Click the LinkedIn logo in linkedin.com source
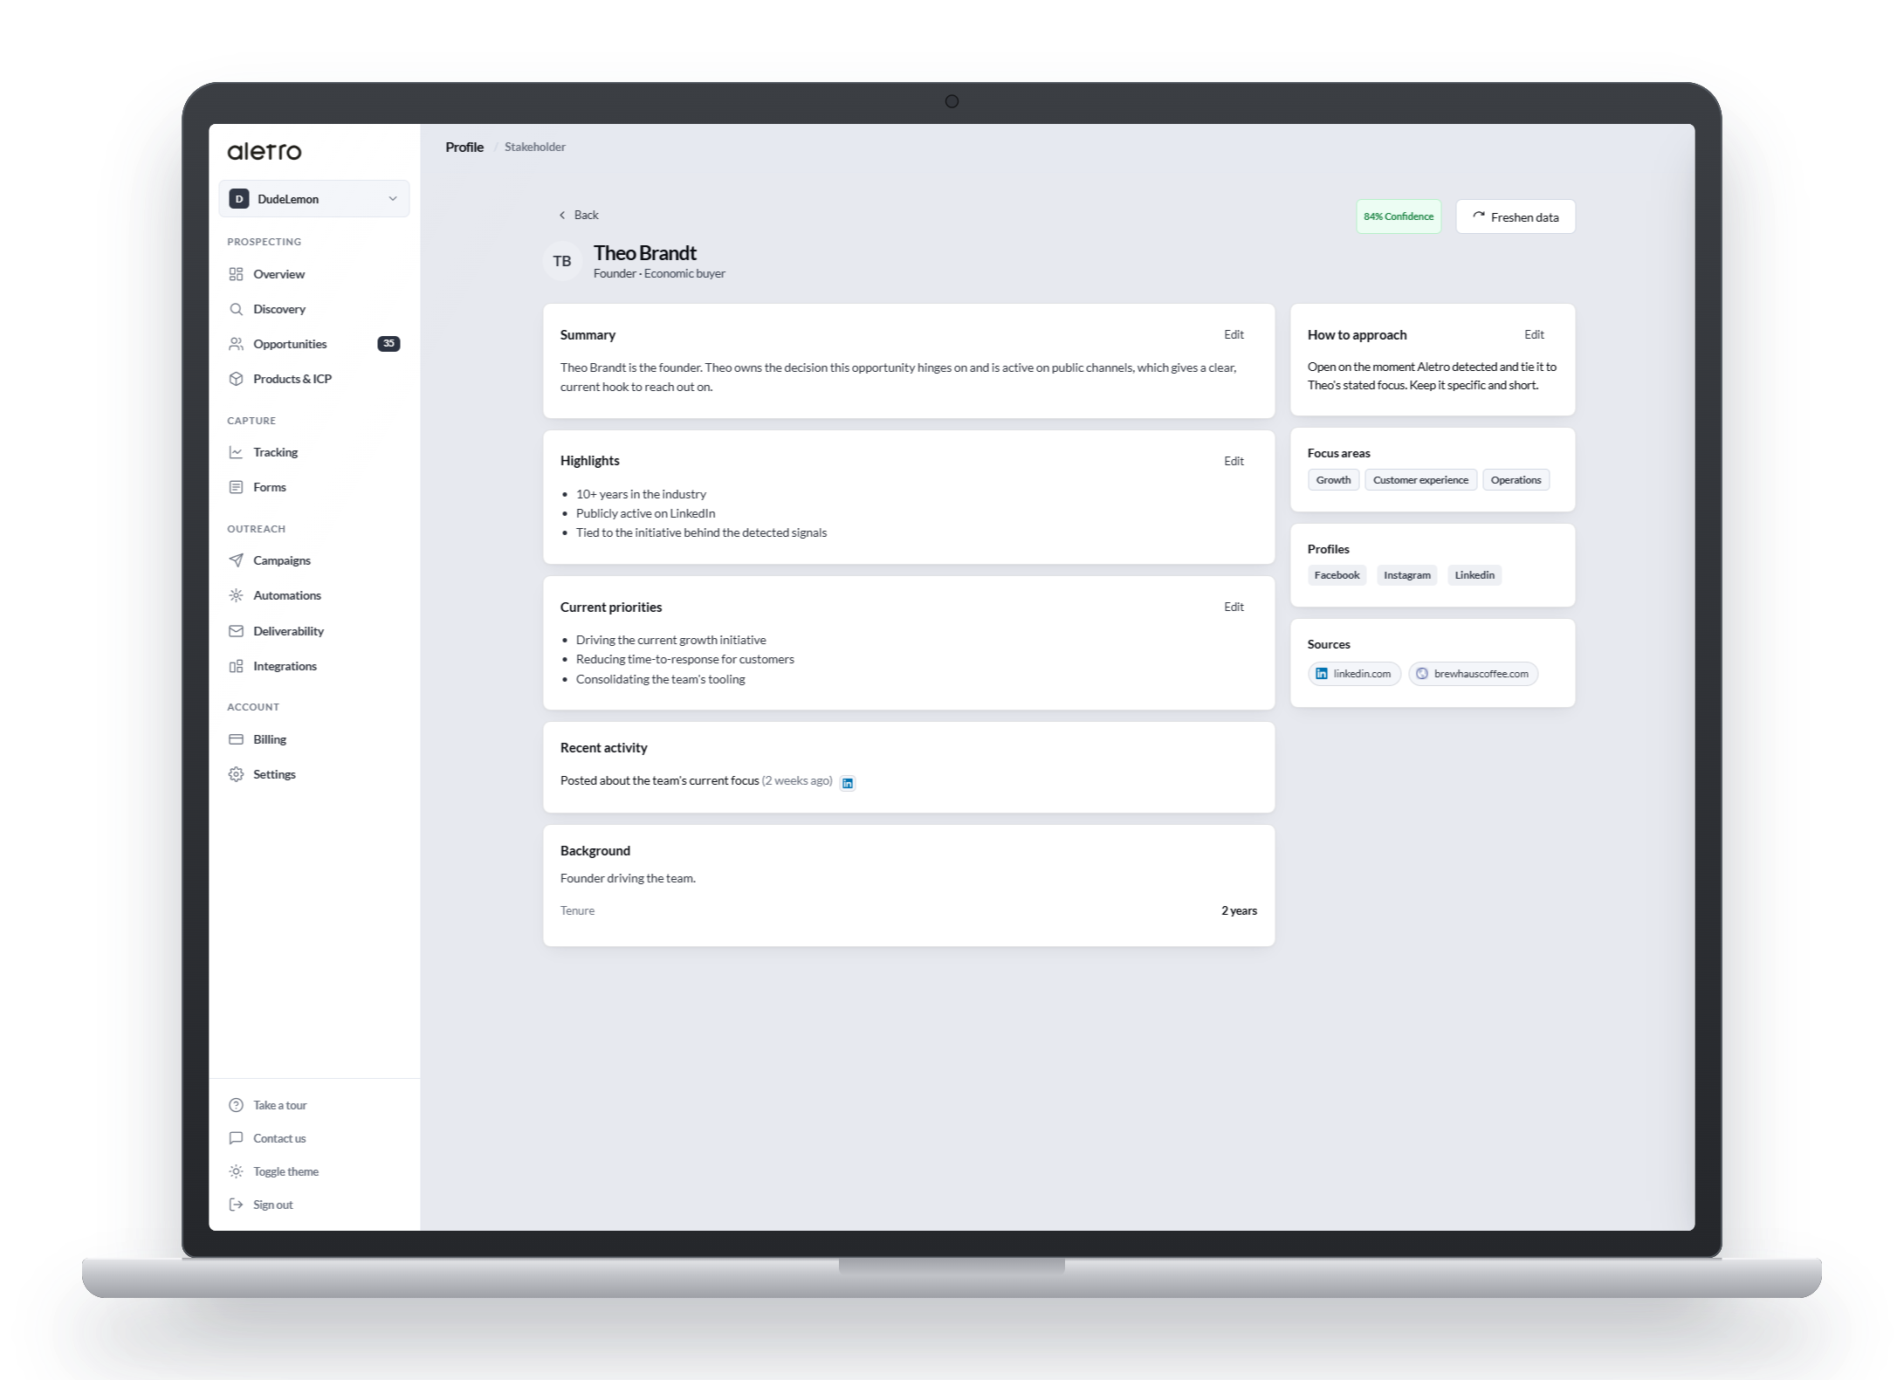1904x1380 pixels. 1322,674
